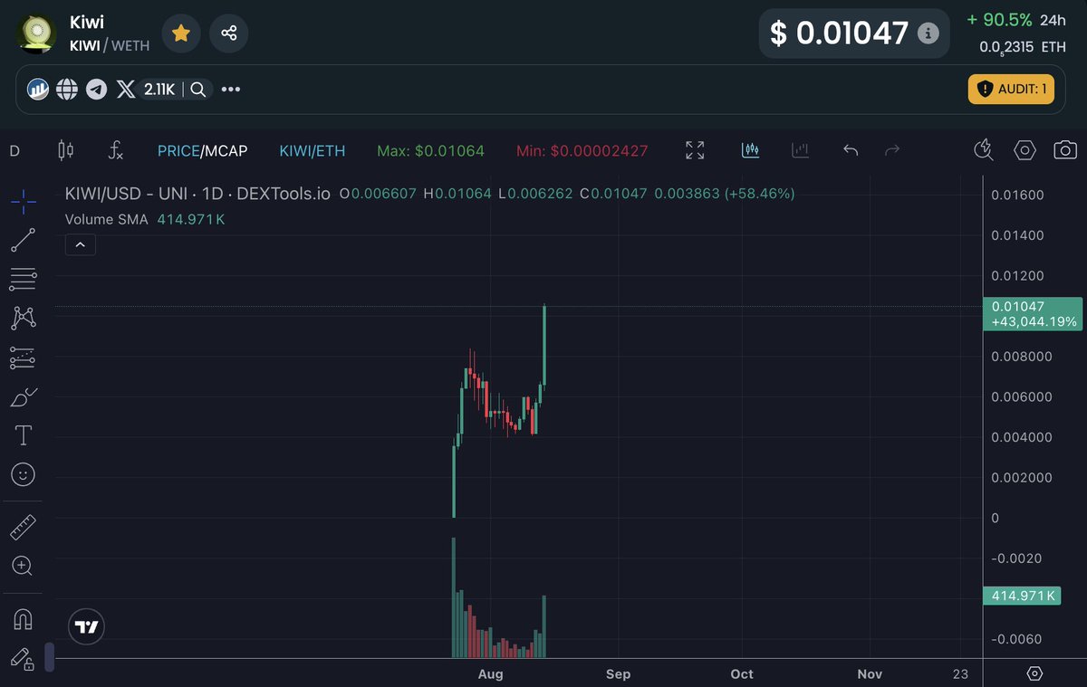Open the price info icon beside $0.01047
The image size is (1087, 687).
click(x=928, y=33)
